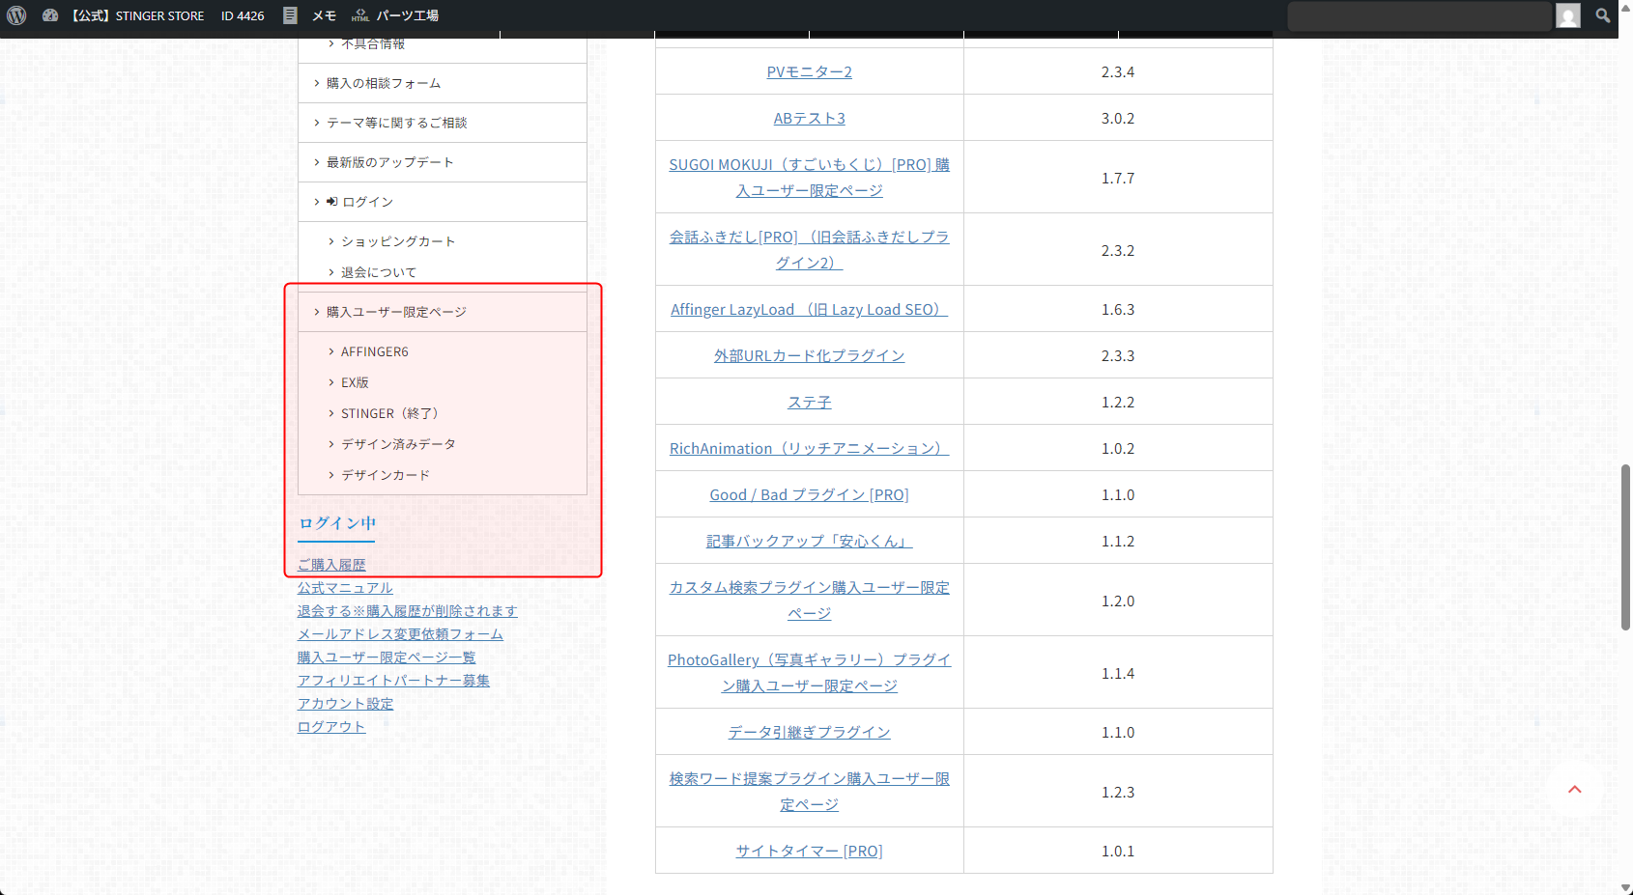Click version 1.0.1 for サイトタイマー
Screen dimensions: 1633x895
[1118, 851]
